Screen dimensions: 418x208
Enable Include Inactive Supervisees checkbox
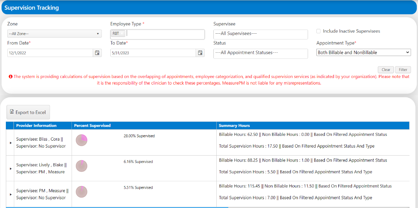[x=318, y=31]
